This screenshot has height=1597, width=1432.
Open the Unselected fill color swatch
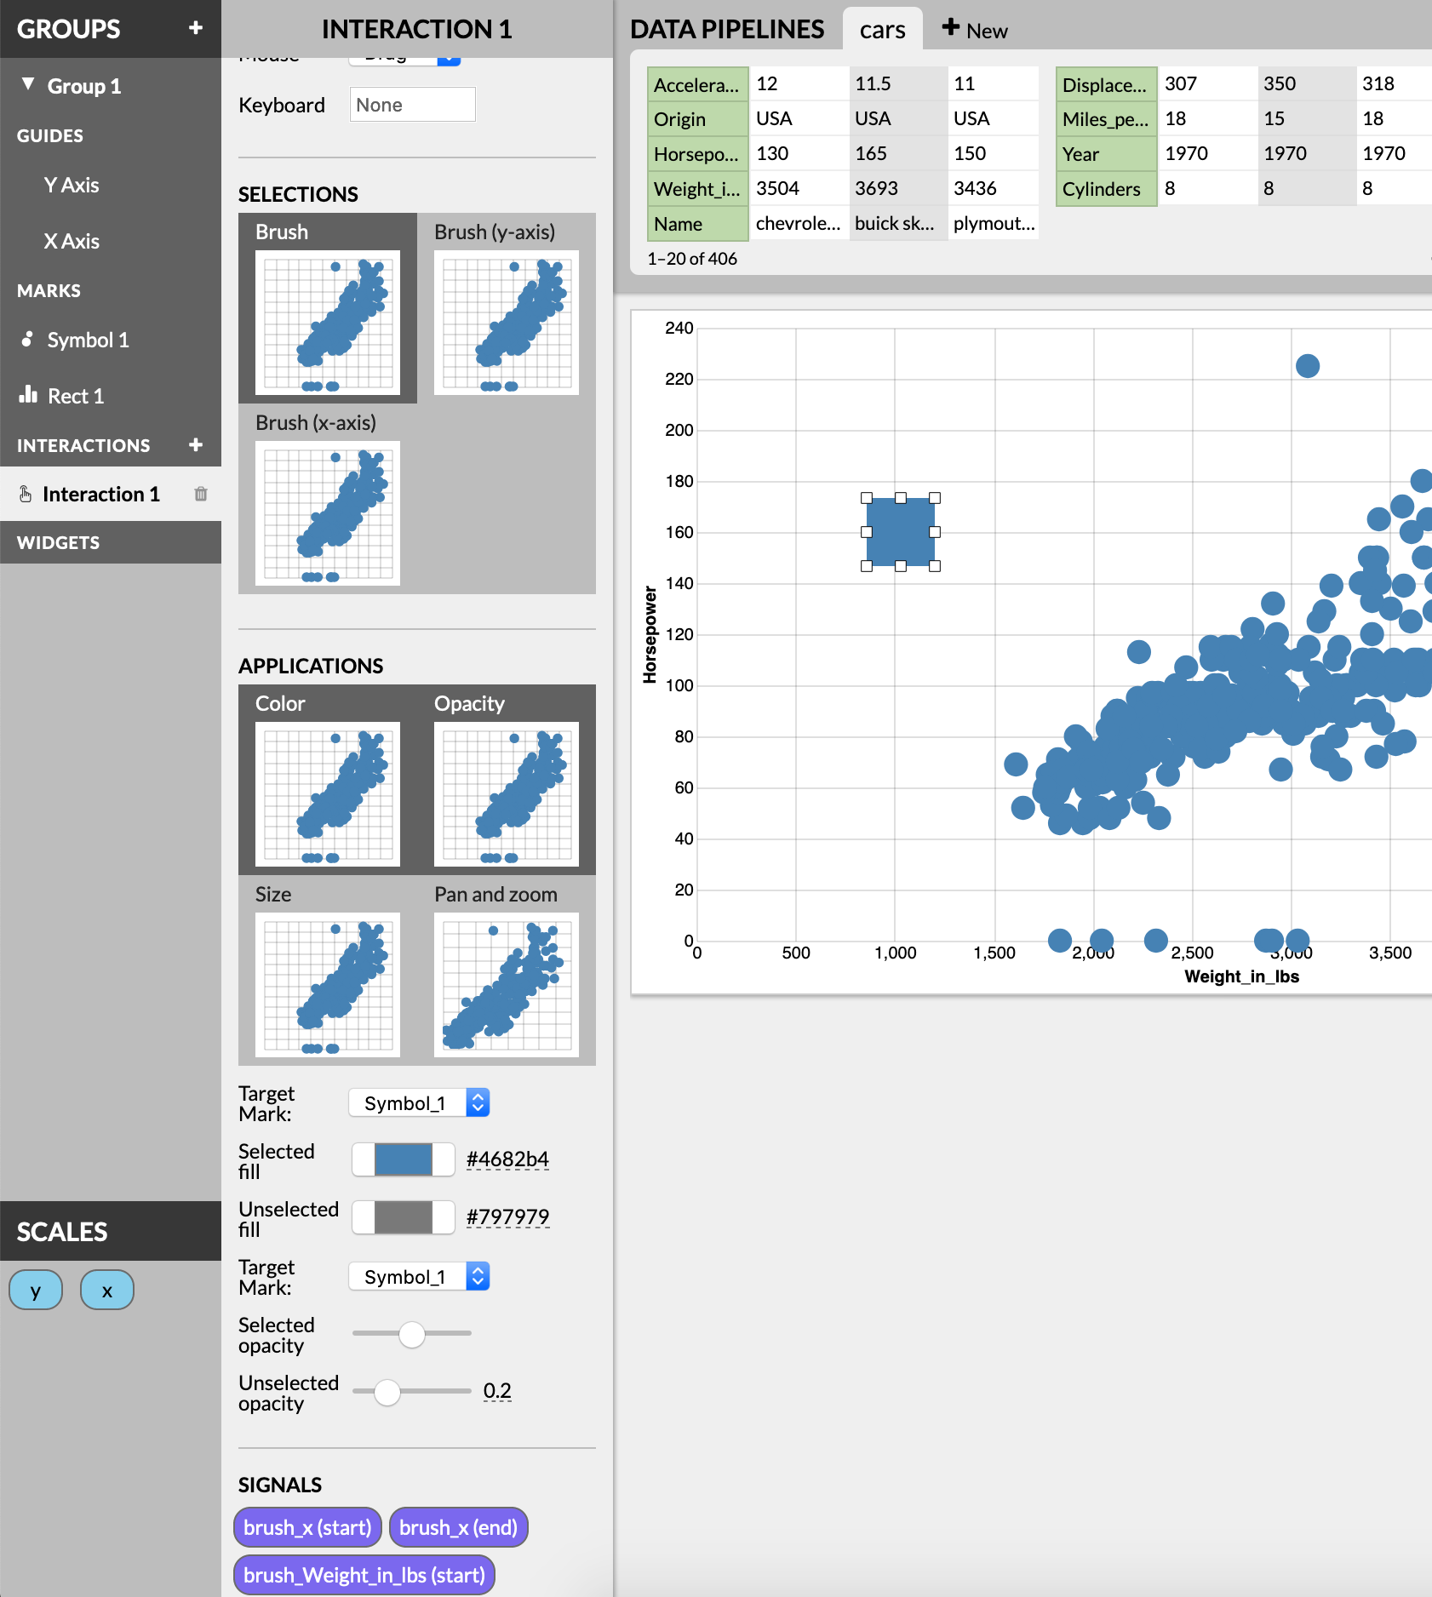coord(404,1217)
